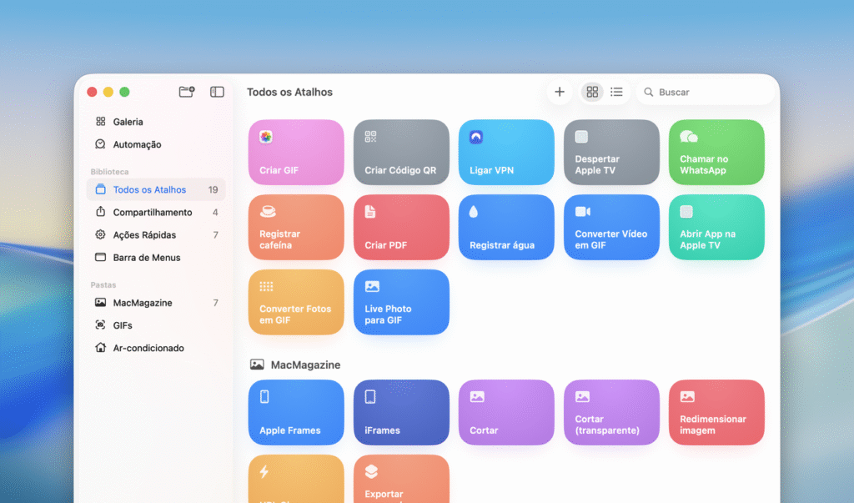Click the QR code icon on Criar Código QR
Screen dimensions: 854x503
pos(371,137)
